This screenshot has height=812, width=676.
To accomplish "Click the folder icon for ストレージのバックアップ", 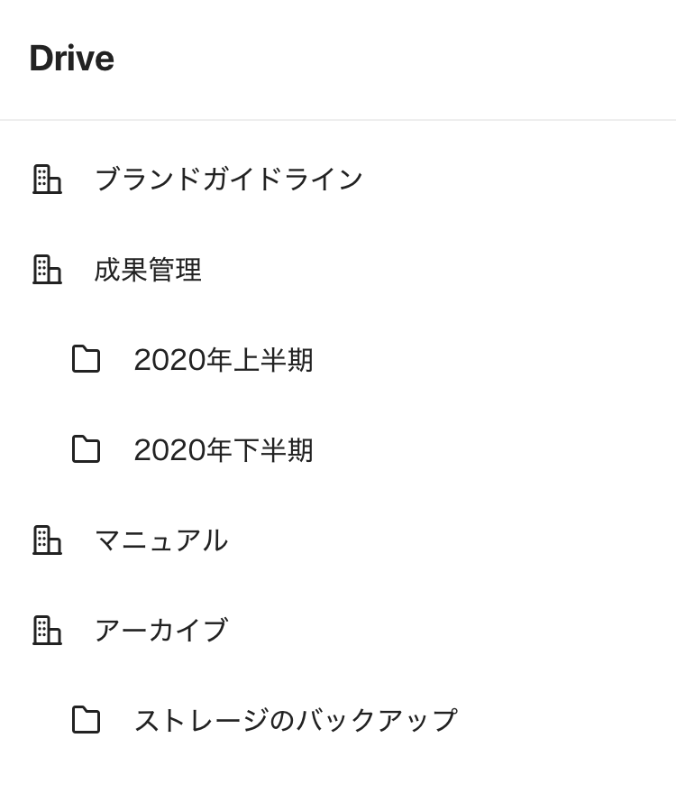I will pos(86,720).
